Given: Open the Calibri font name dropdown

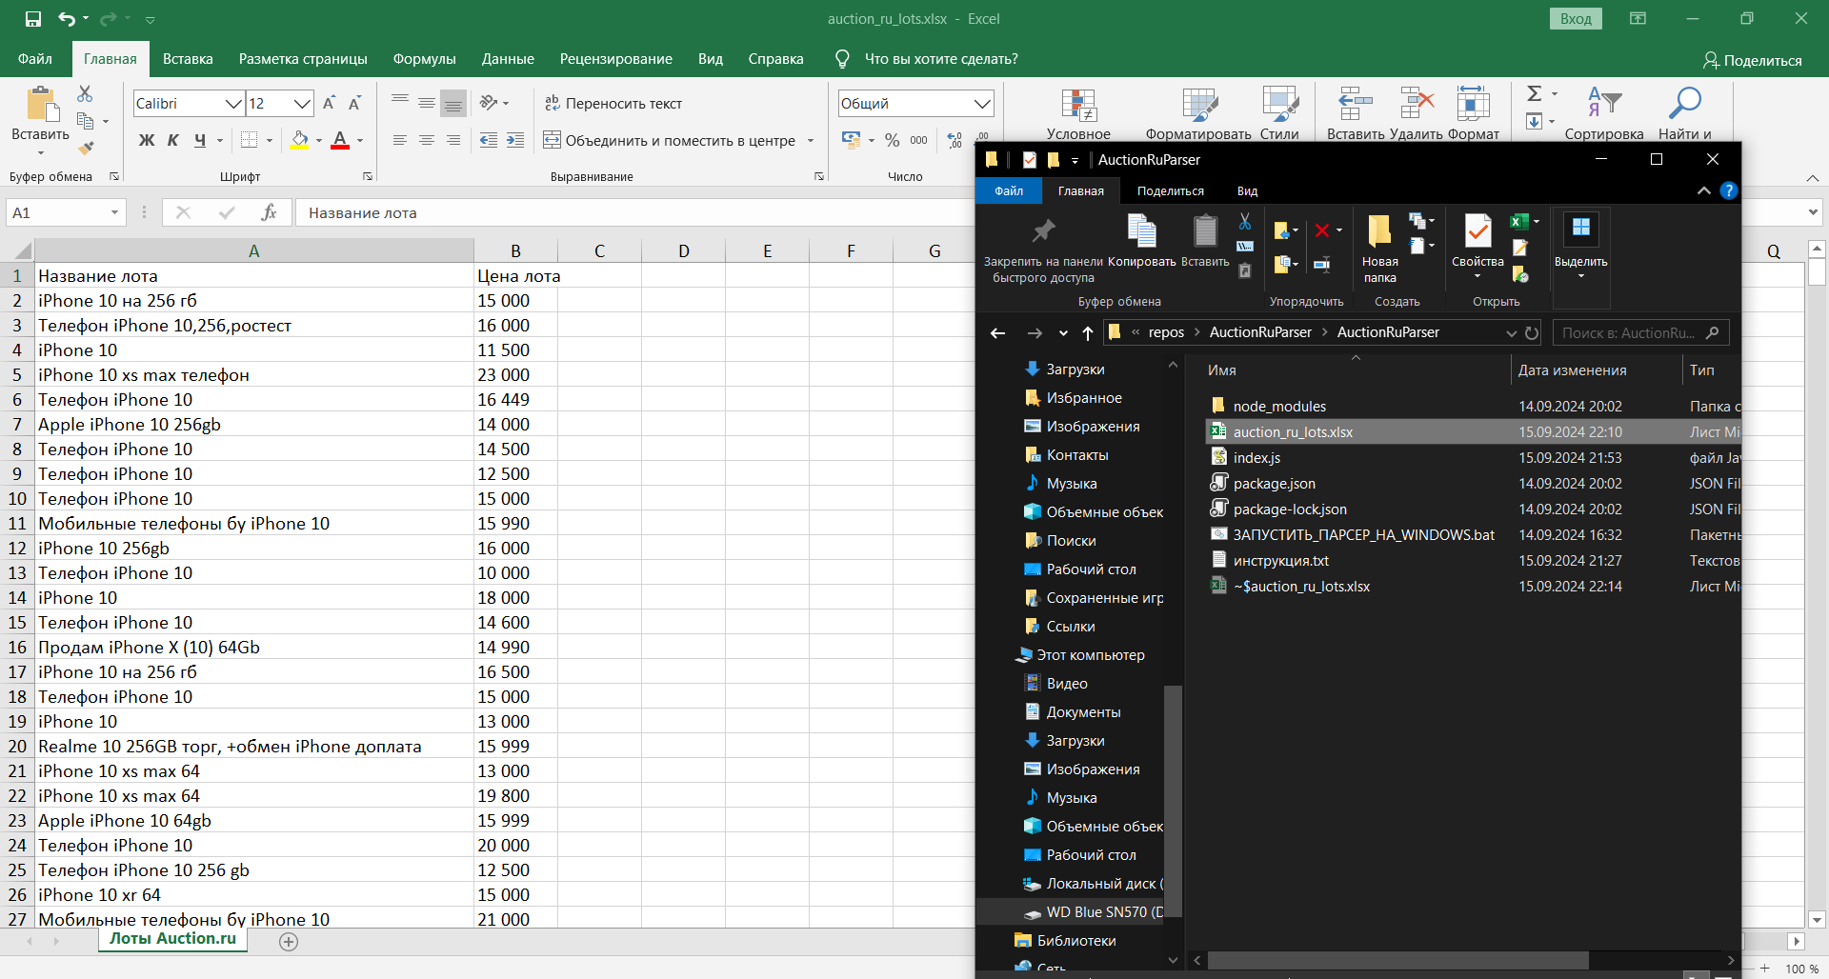Looking at the screenshot, I should pyautogui.click(x=232, y=103).
